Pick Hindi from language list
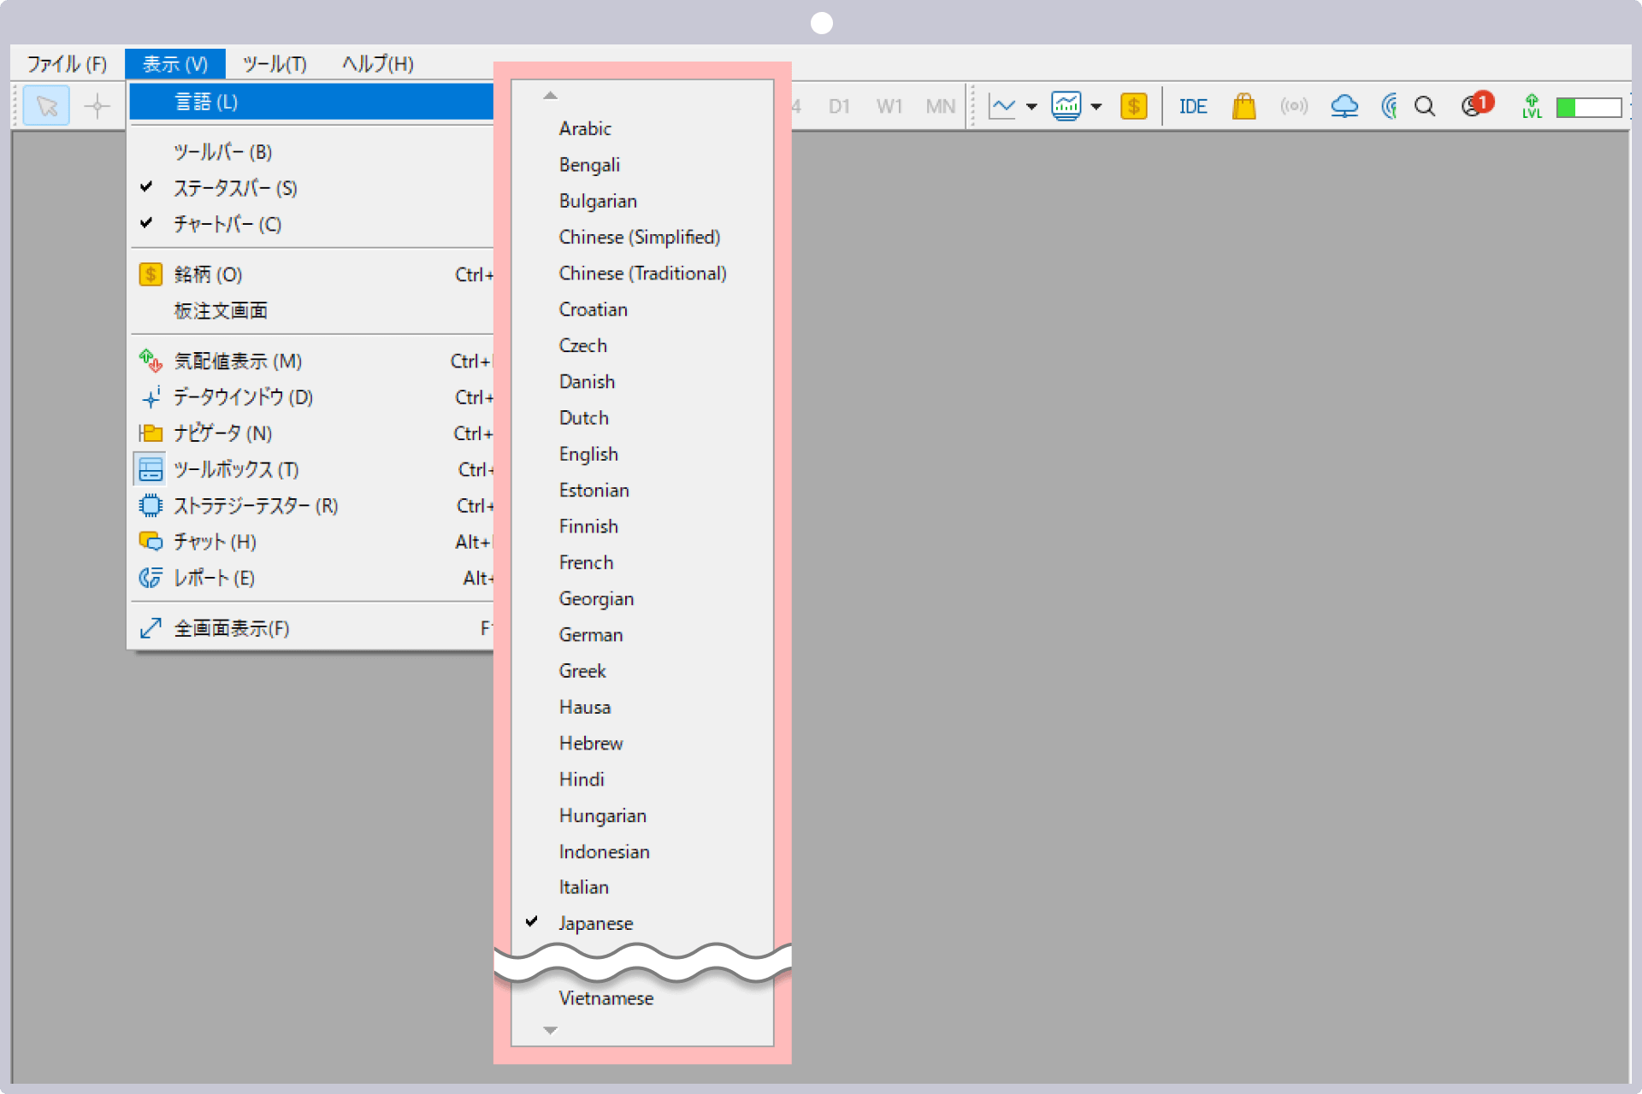 click(642, 779)
